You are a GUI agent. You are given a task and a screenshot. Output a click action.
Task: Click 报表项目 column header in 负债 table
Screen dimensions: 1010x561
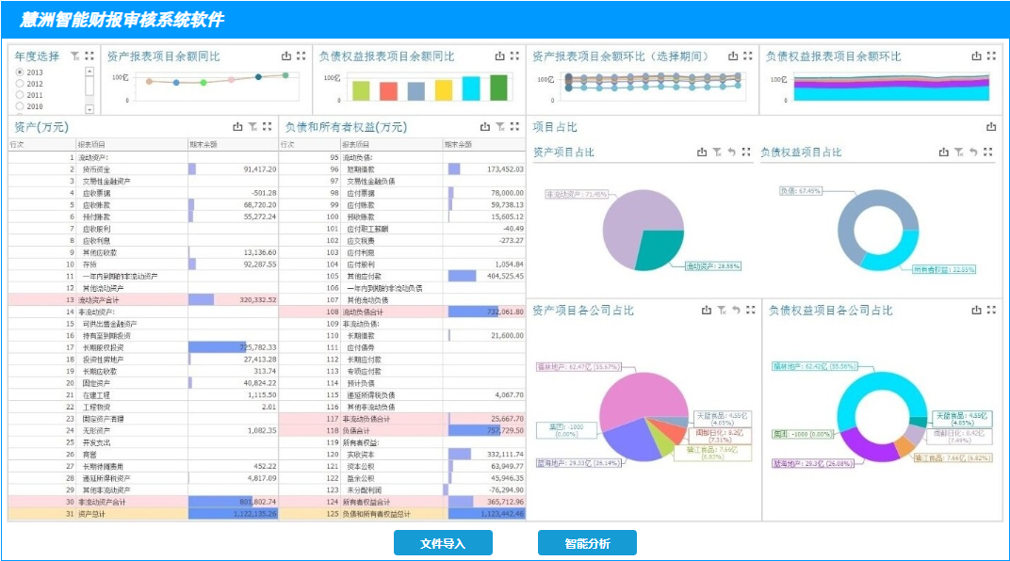pos(356,145)
